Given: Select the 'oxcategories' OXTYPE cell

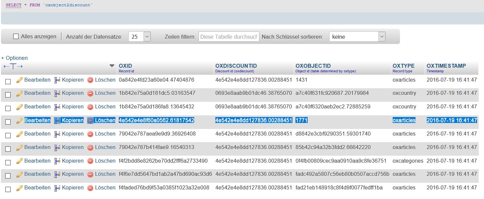Looking at the screenshot, I should click(x=408, y=161).
